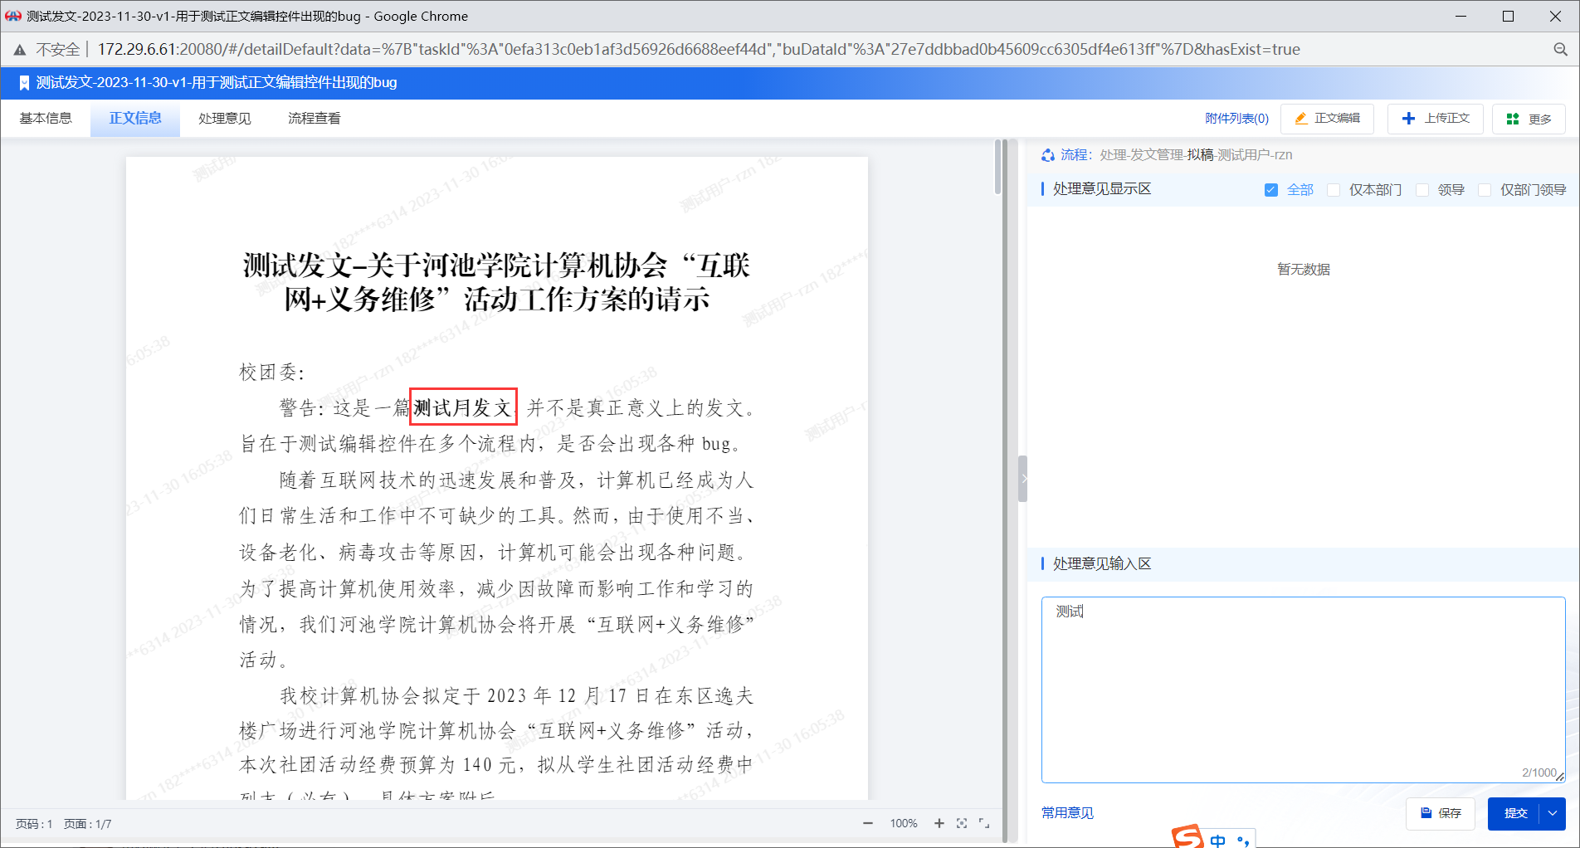This screenshot has width=1580, height=848.
Task: Check the 仅本部门 checkbox
Action: click(x=1334, y=190)
